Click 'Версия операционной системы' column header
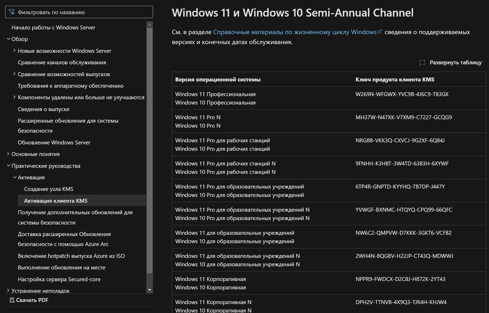489x313 pixels. pos(218,79)
